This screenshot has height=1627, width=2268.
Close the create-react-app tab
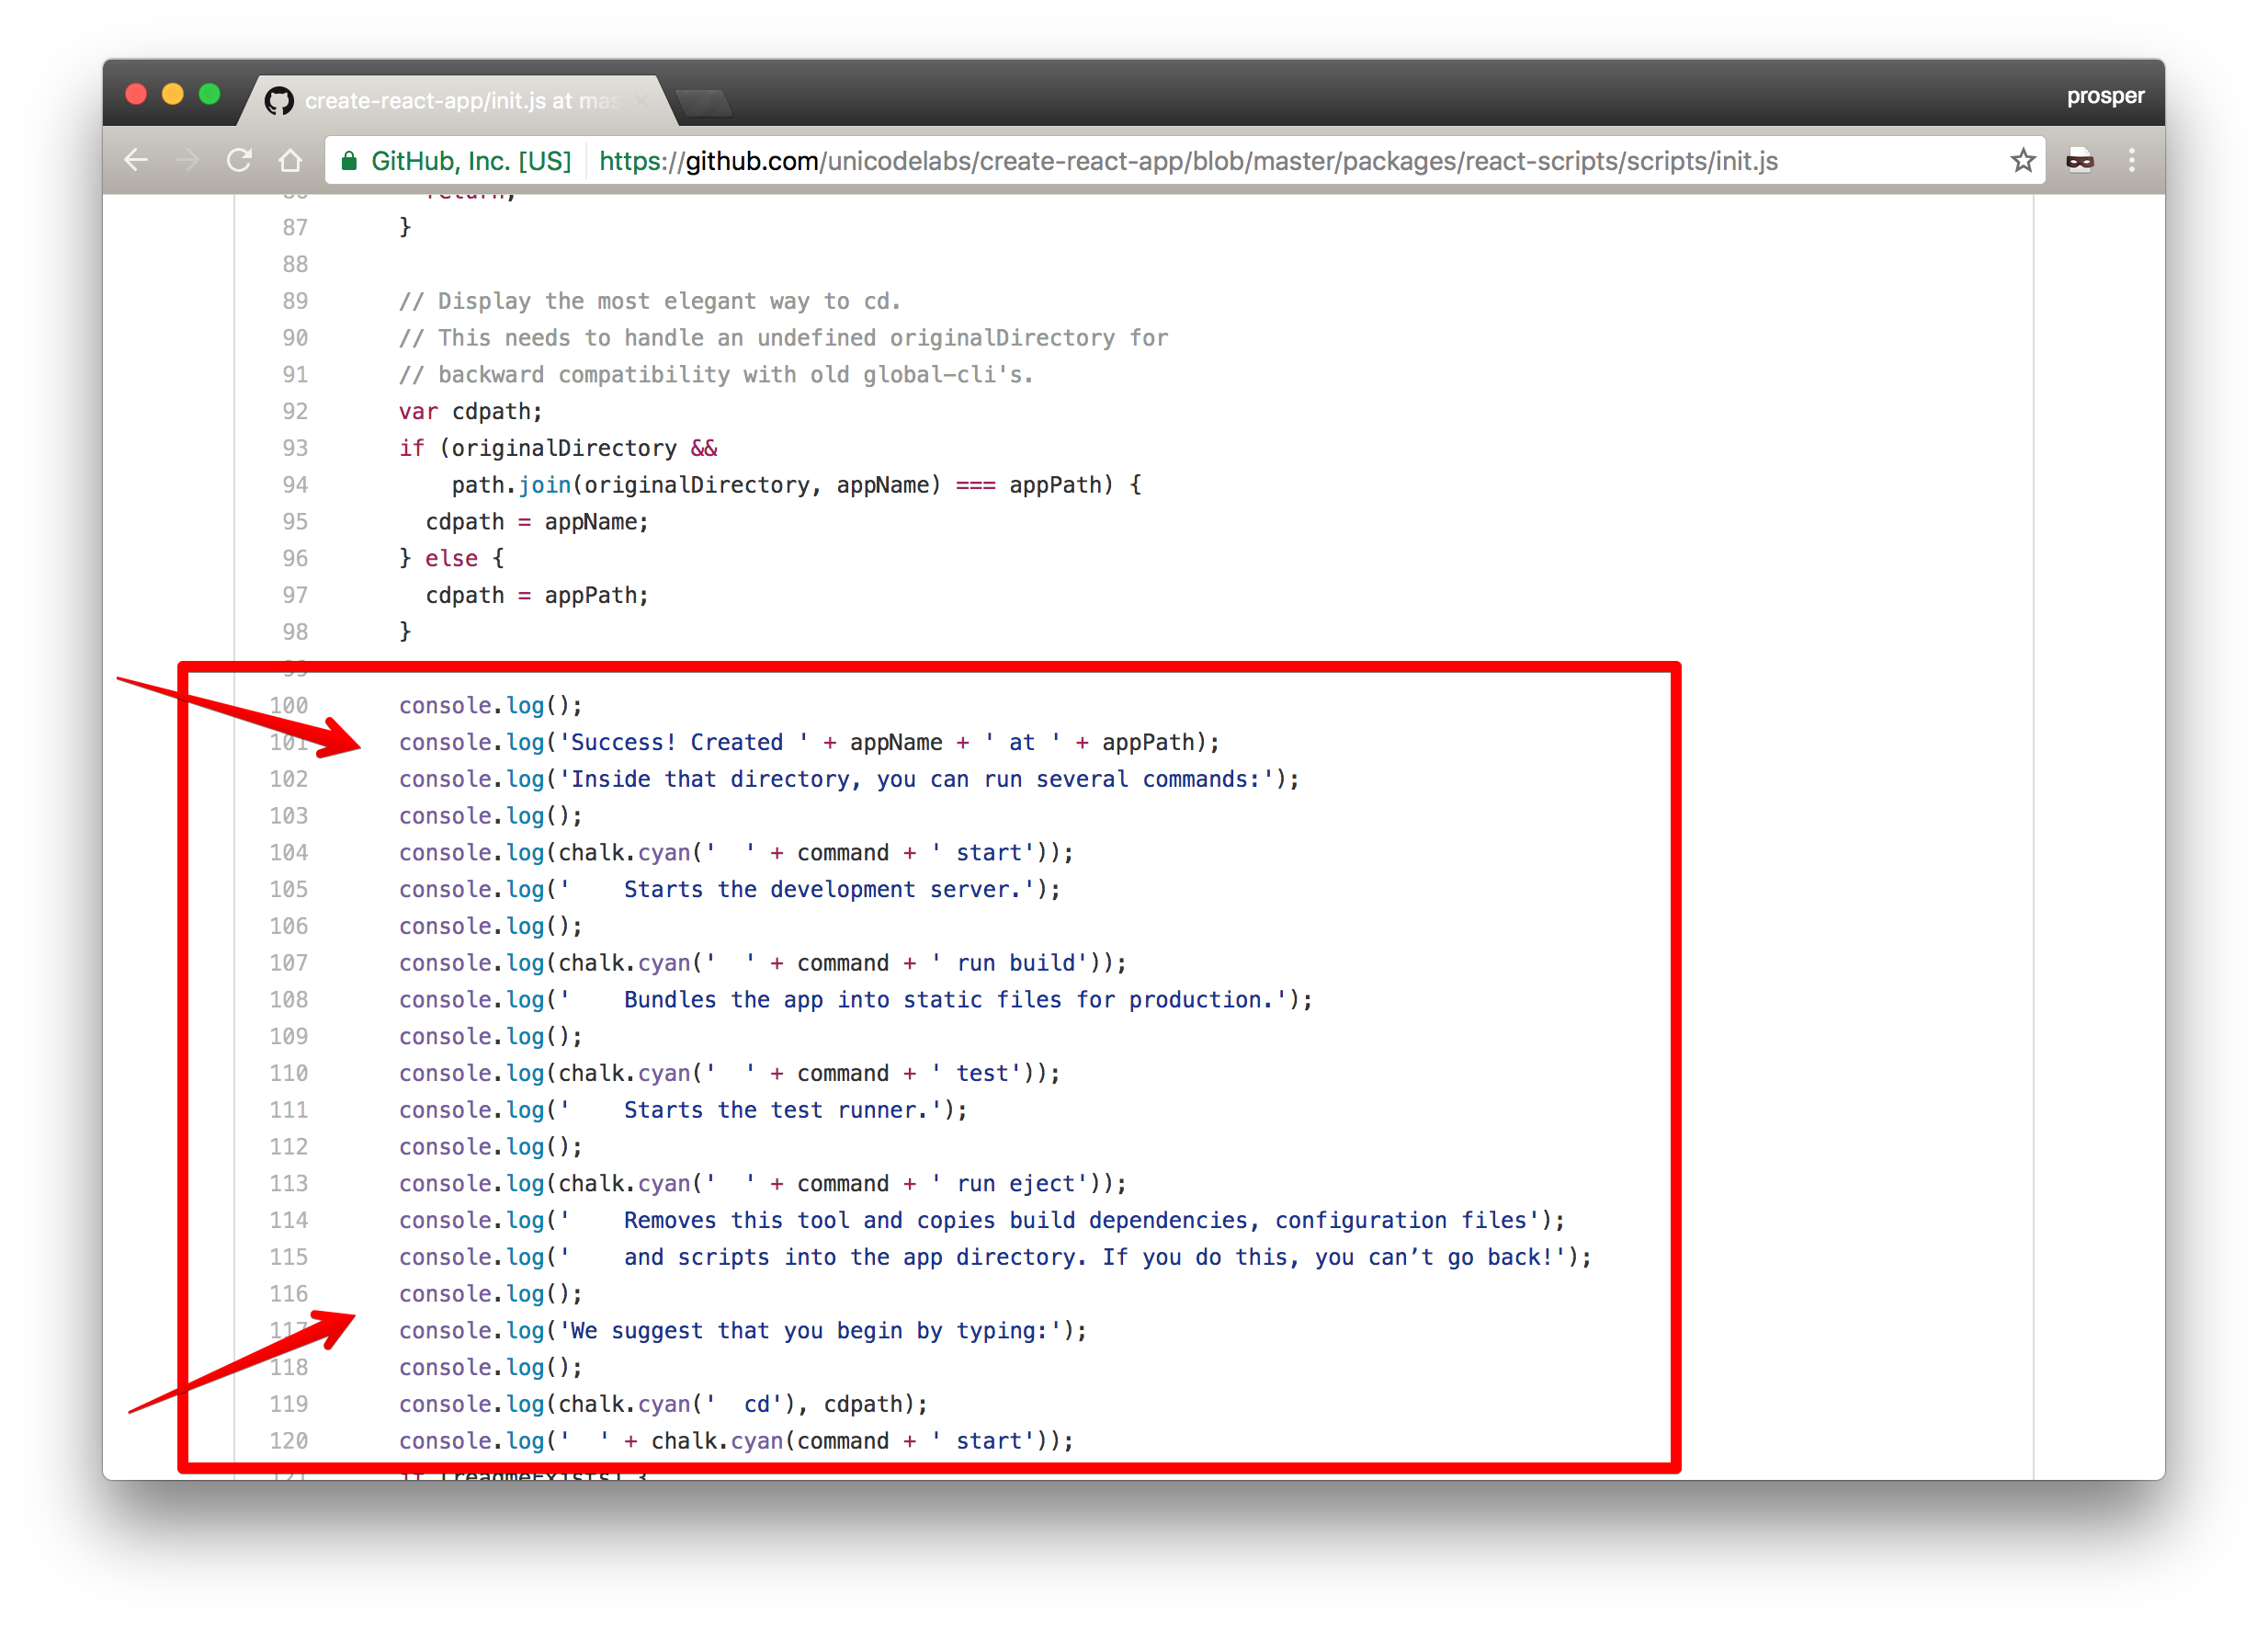tap(641, 101)
